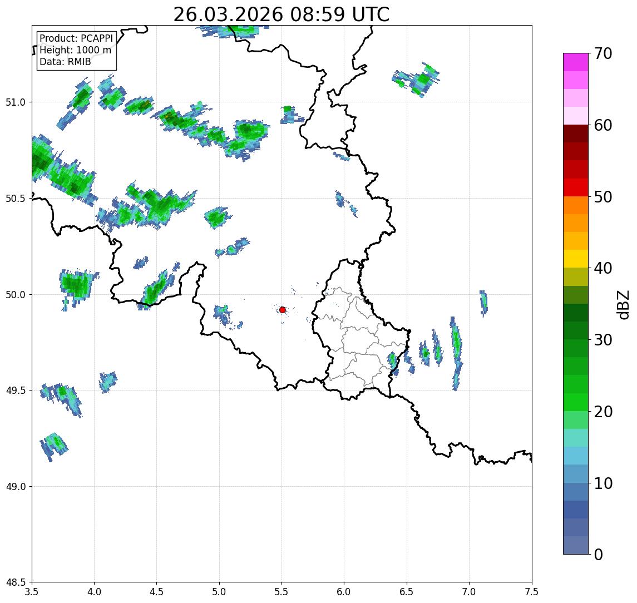Screen dimensions: 637x603
Task: Click the latitude axis label 48.5
Action: coord(15,582)
